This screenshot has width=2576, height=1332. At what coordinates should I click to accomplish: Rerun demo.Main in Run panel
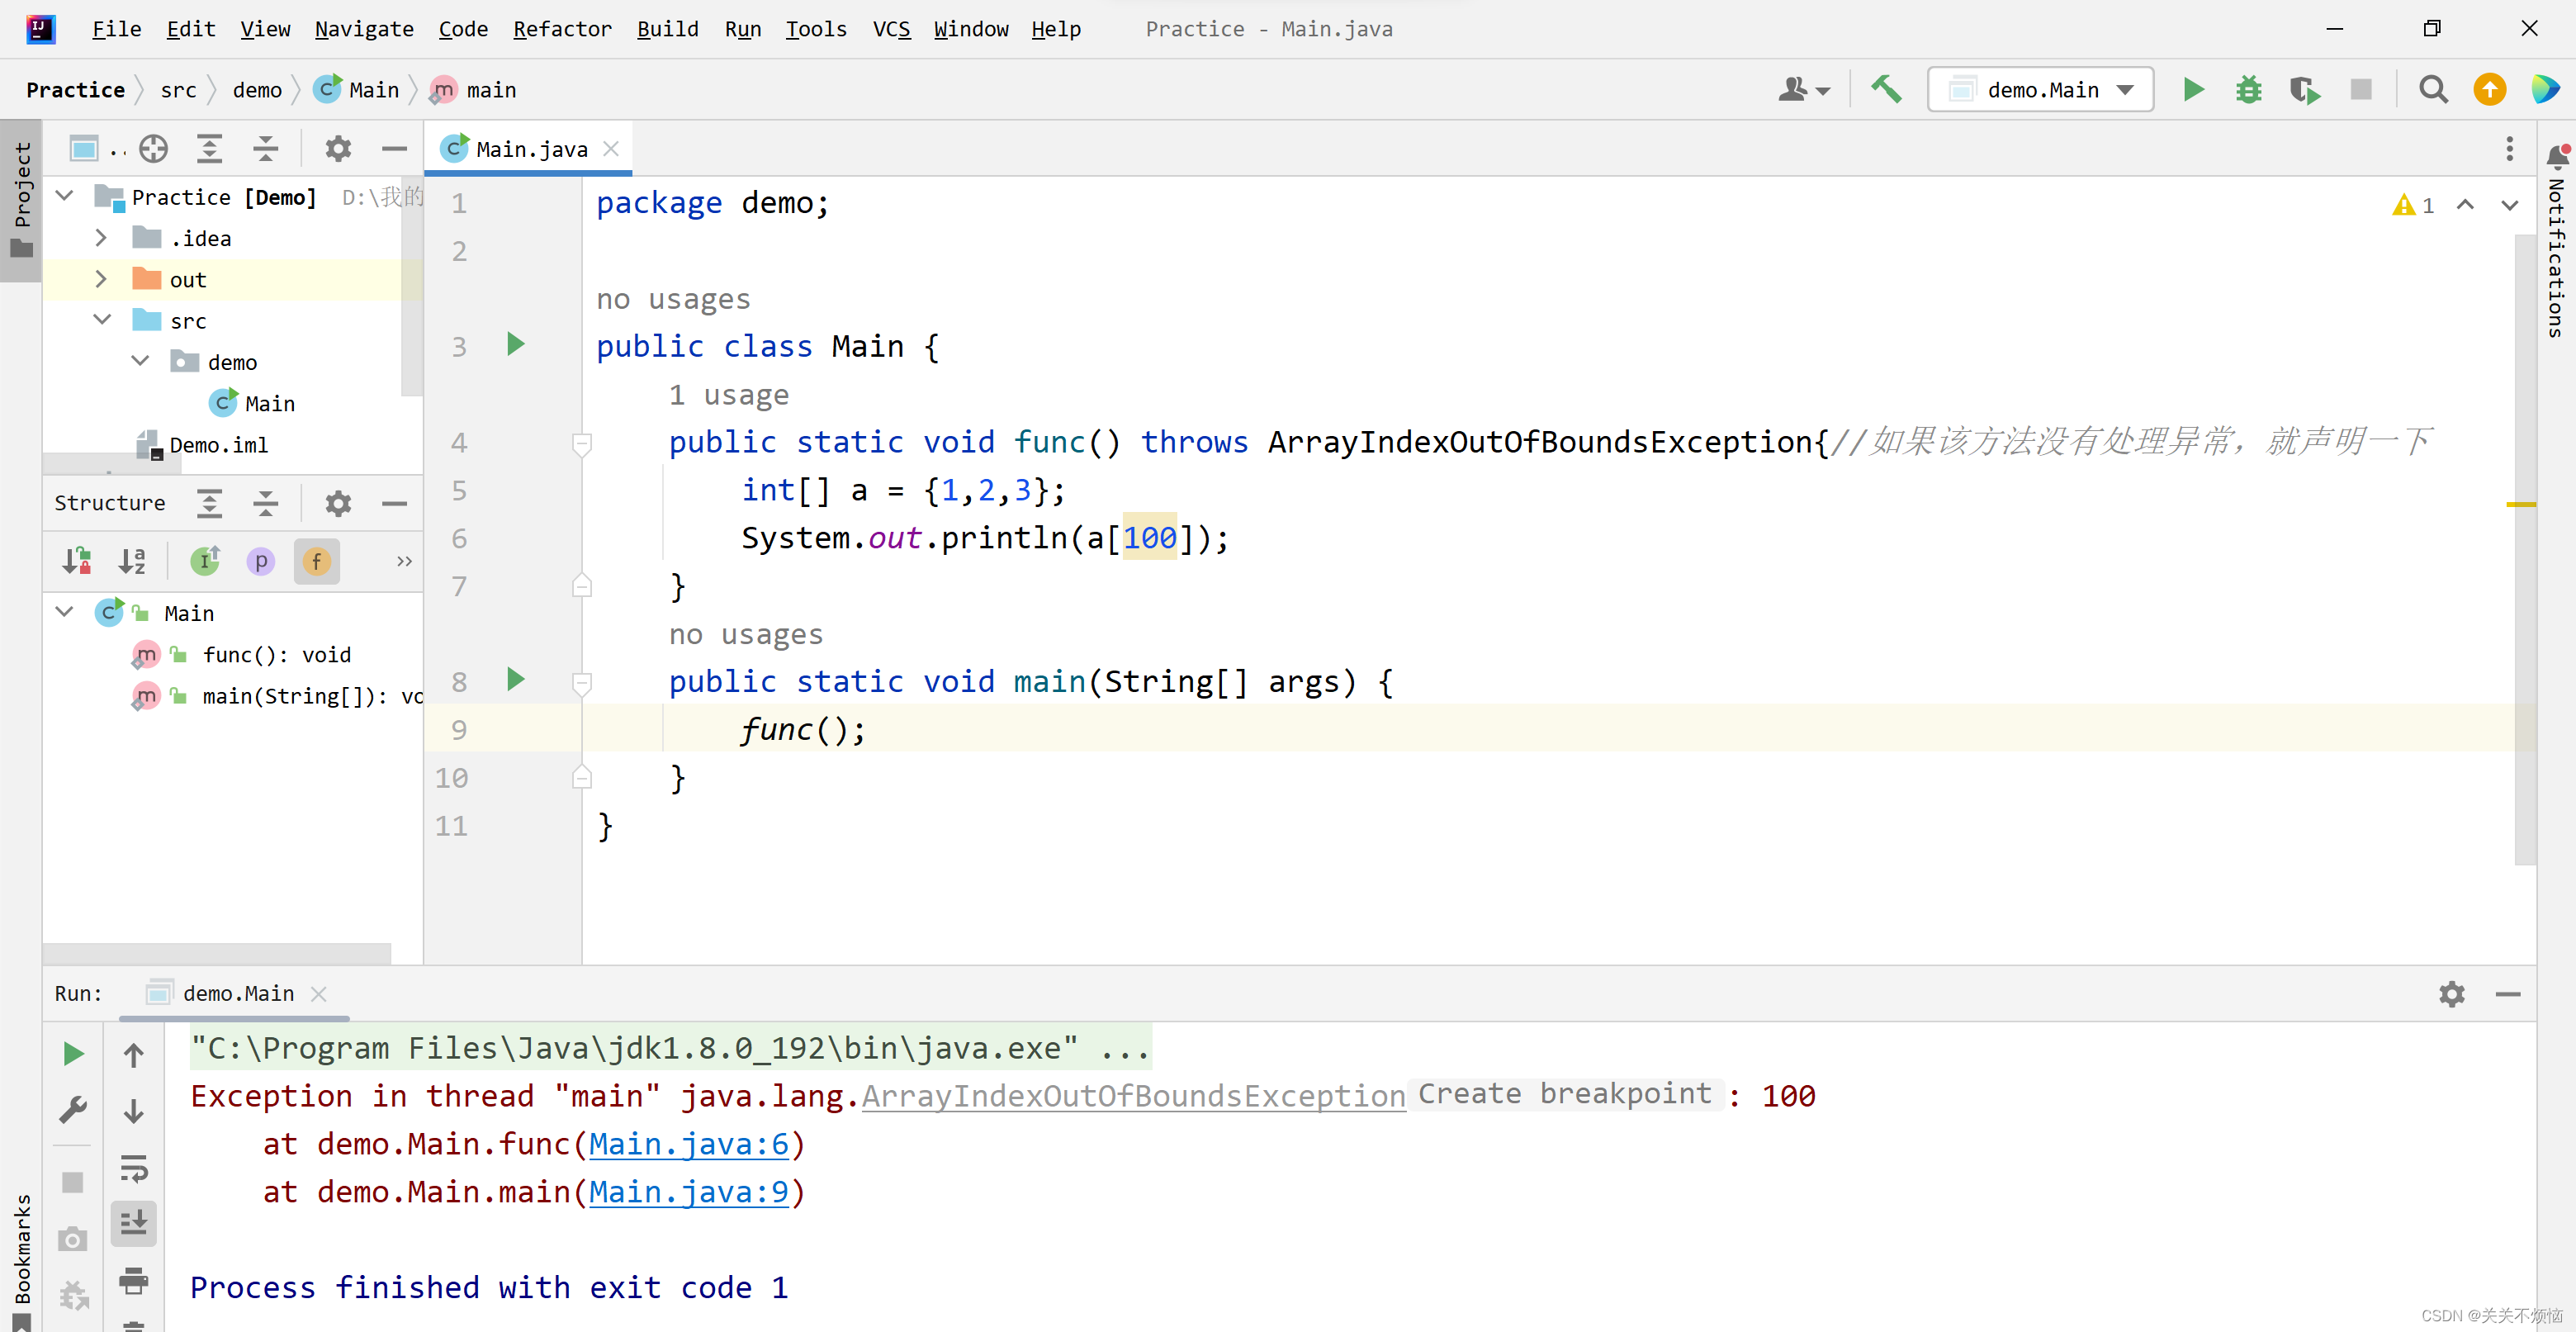[73, 1053]
